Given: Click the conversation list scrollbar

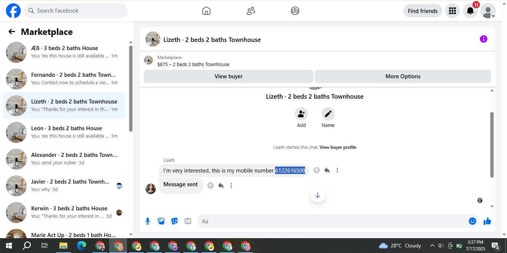Looking at the screenshot, I should pos(131,88).
